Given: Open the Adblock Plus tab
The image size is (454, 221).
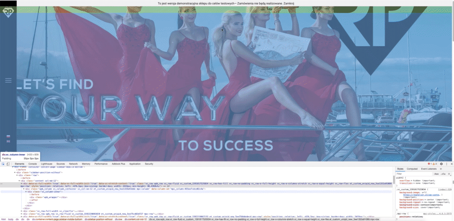Looking at the screenshot, I should (x=118, y=164).
